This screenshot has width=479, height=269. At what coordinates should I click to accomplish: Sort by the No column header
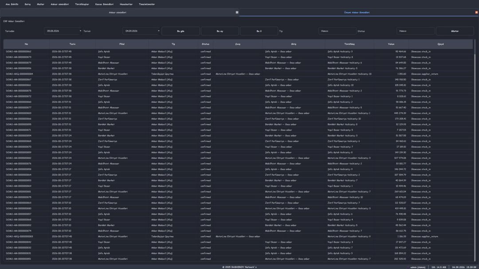pyautogui.click(x=26, y=44)
